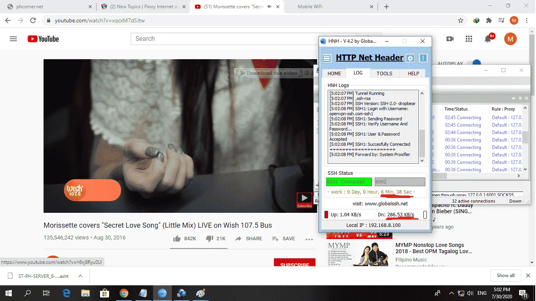Bookmark this page with the star
Image resolution: width=536 pixels, height=301 pixels.
click(x=461, y=20)
